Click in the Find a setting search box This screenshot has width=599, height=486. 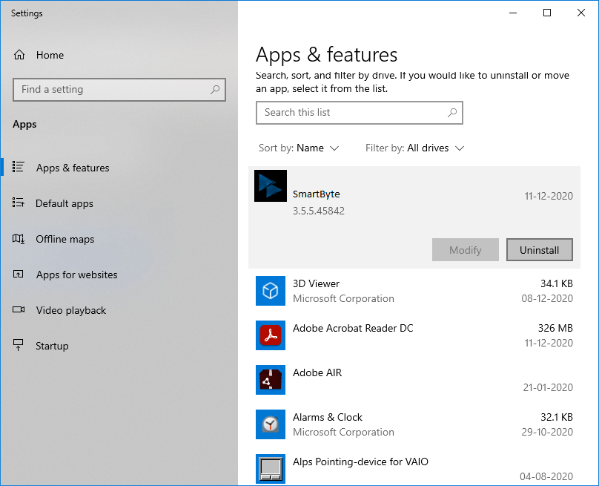click(119, 89)
